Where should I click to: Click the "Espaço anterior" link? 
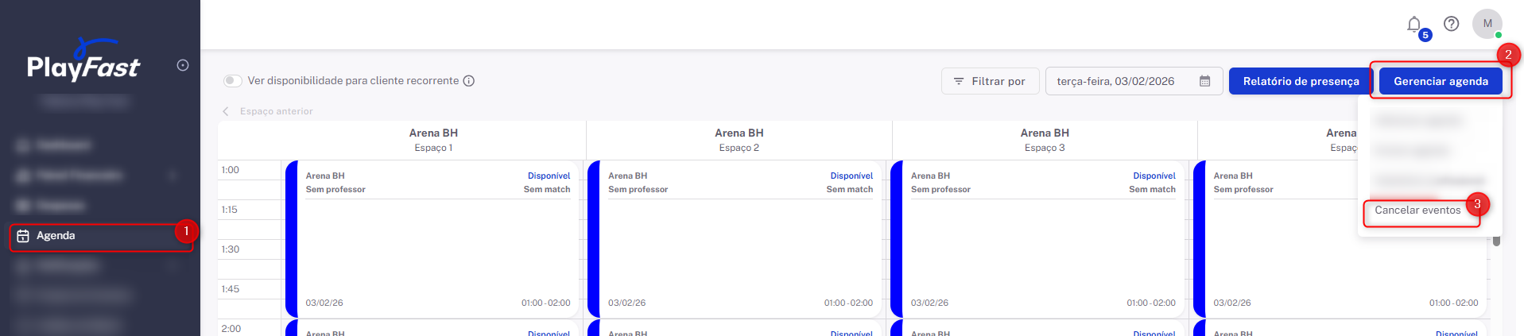pos(276,111)
